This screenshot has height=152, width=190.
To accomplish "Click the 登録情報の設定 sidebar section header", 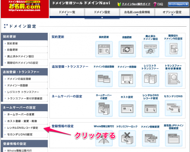I will click(x=24, y=144).
